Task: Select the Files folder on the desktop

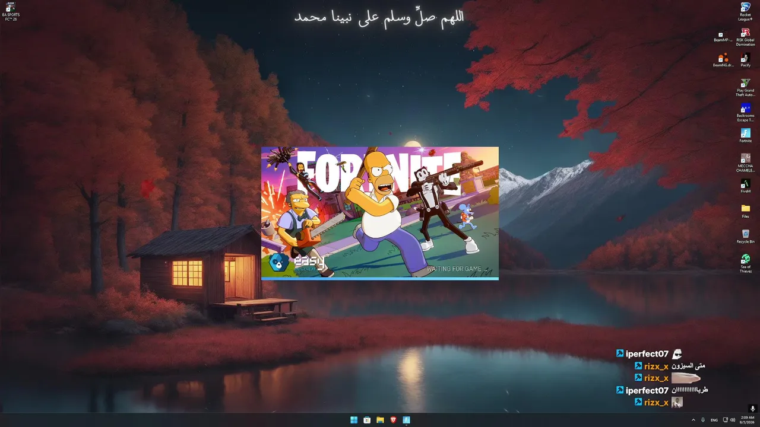Action: coord(745,211)
